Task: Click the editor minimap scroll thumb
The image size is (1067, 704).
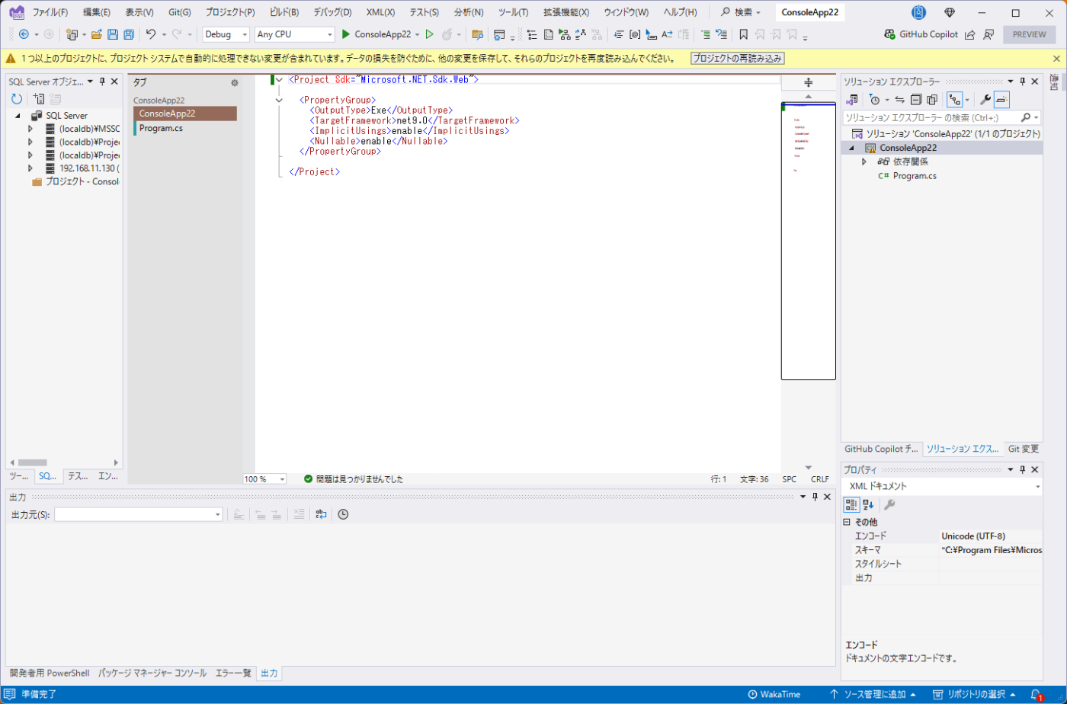Action: point(808,241)
